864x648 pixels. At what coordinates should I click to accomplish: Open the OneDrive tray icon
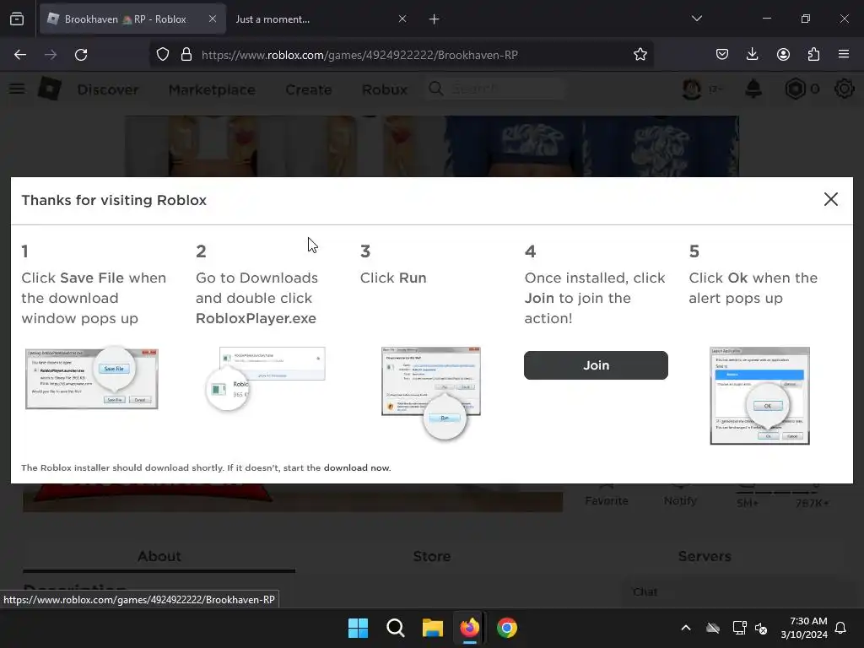(713, 628)
